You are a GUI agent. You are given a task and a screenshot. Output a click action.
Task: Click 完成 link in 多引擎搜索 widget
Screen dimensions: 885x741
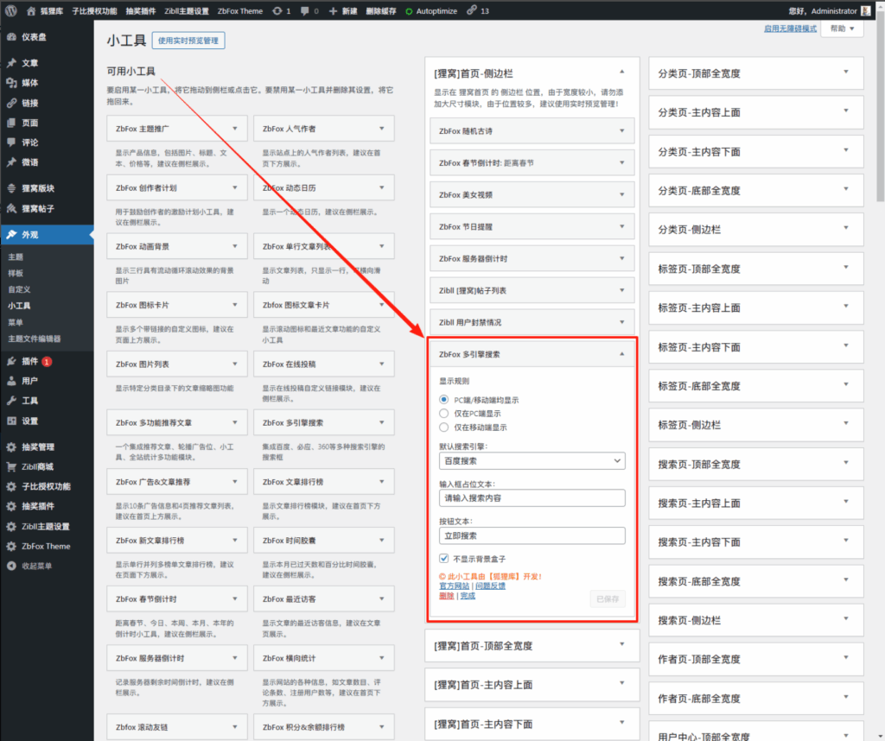coord(468,596)
